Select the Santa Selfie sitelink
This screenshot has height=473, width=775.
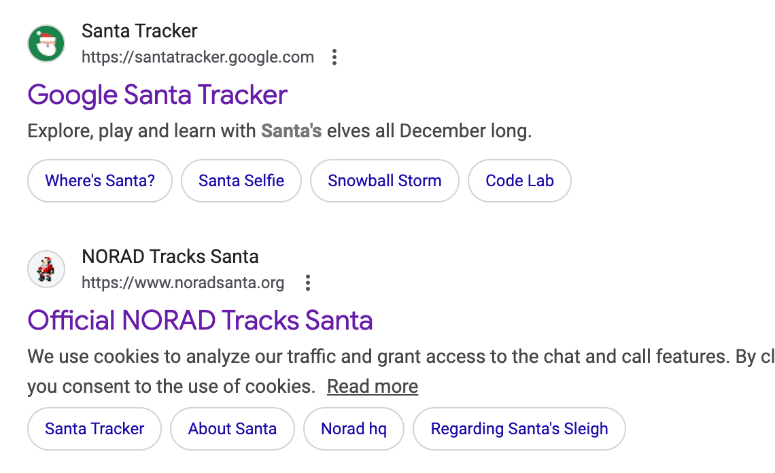(x=241, y=181)
